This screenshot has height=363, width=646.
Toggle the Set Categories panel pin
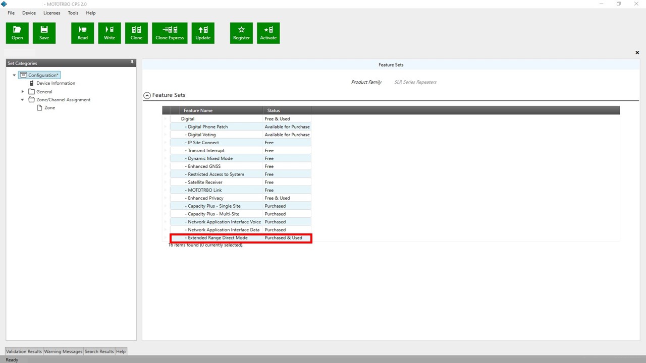[x=132, y=63]
